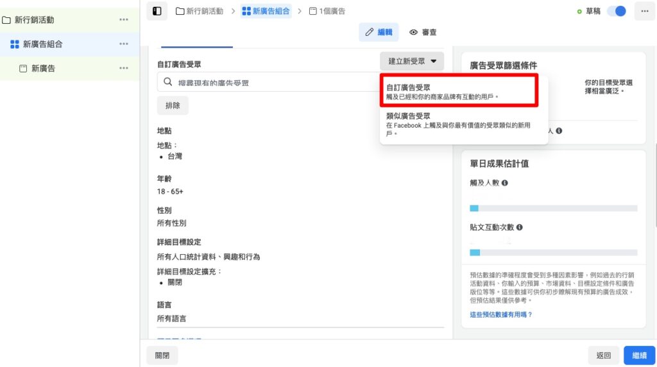Expand the 建立新受眾 dropdown

[x=412, y=61]
